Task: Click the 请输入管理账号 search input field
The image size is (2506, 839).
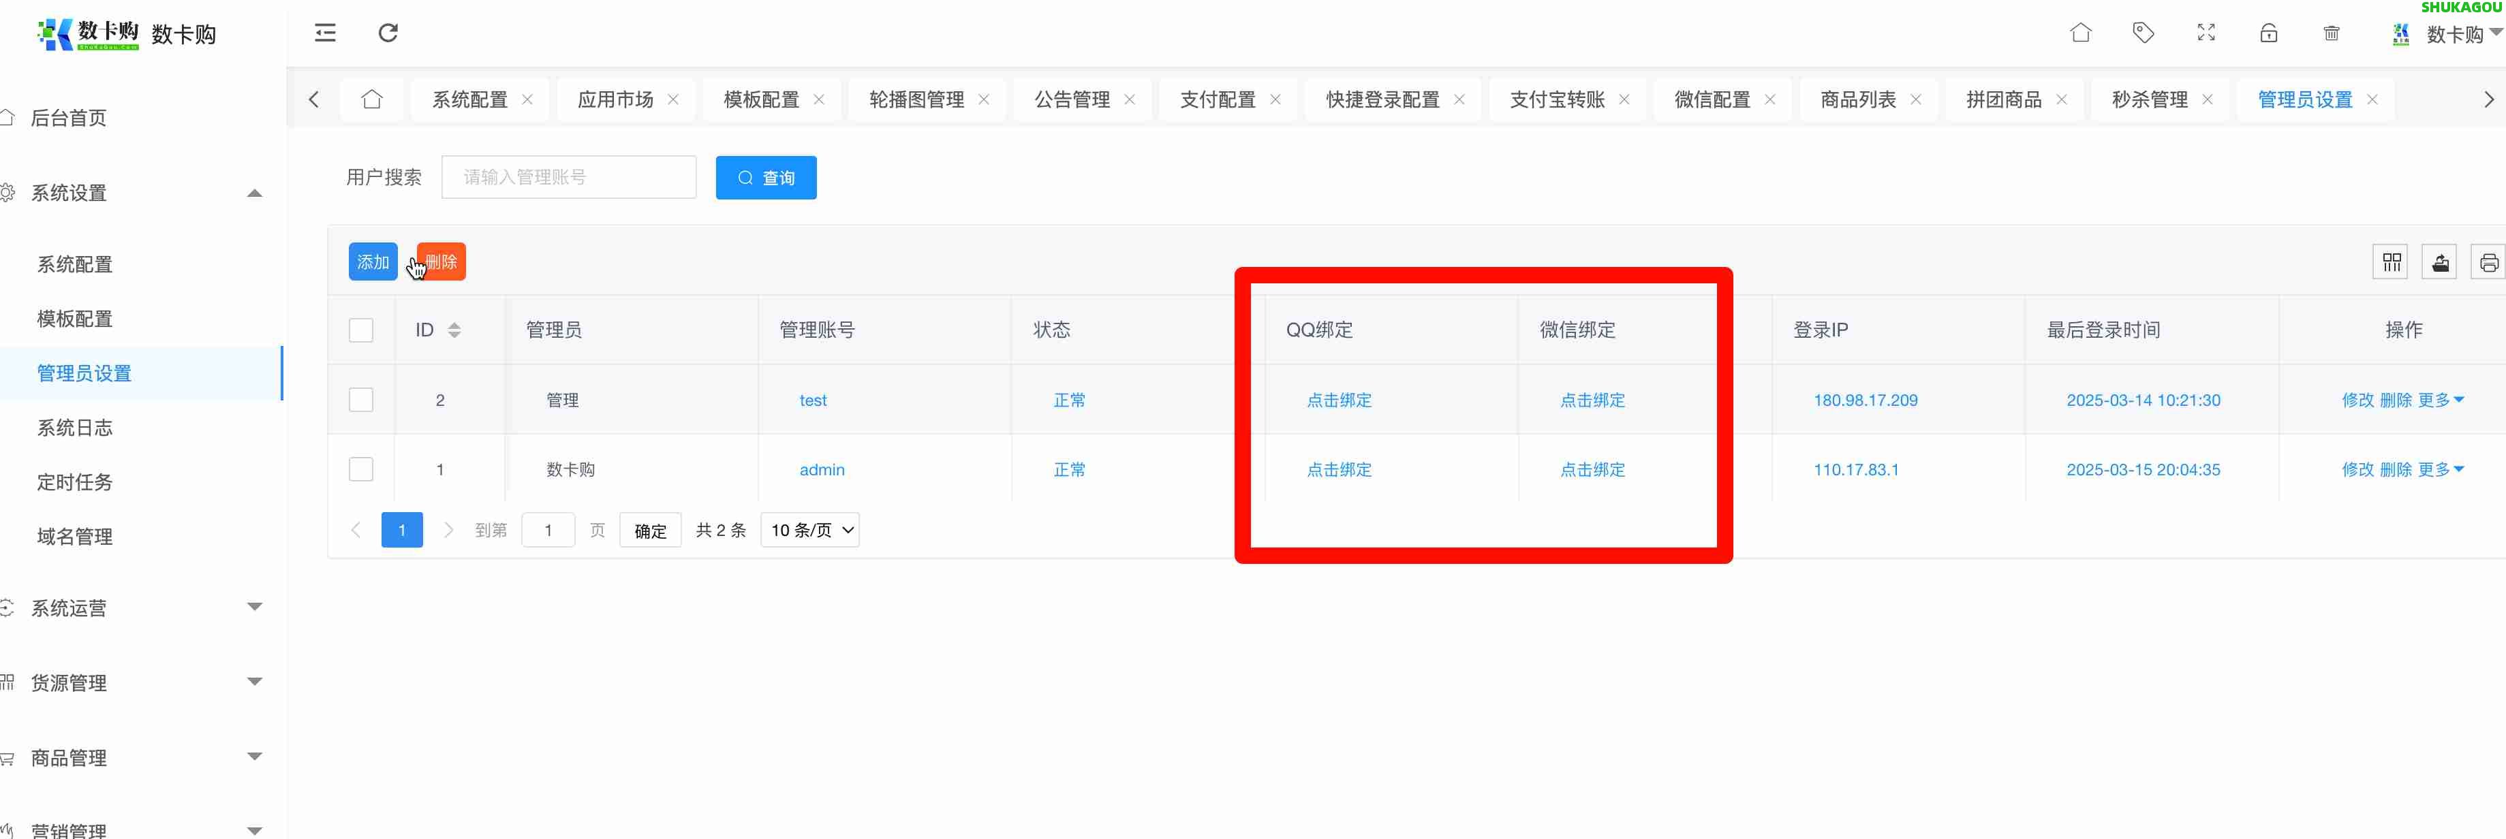Action: [568, 177]
